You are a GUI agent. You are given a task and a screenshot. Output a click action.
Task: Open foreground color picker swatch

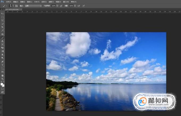[2, 84]
